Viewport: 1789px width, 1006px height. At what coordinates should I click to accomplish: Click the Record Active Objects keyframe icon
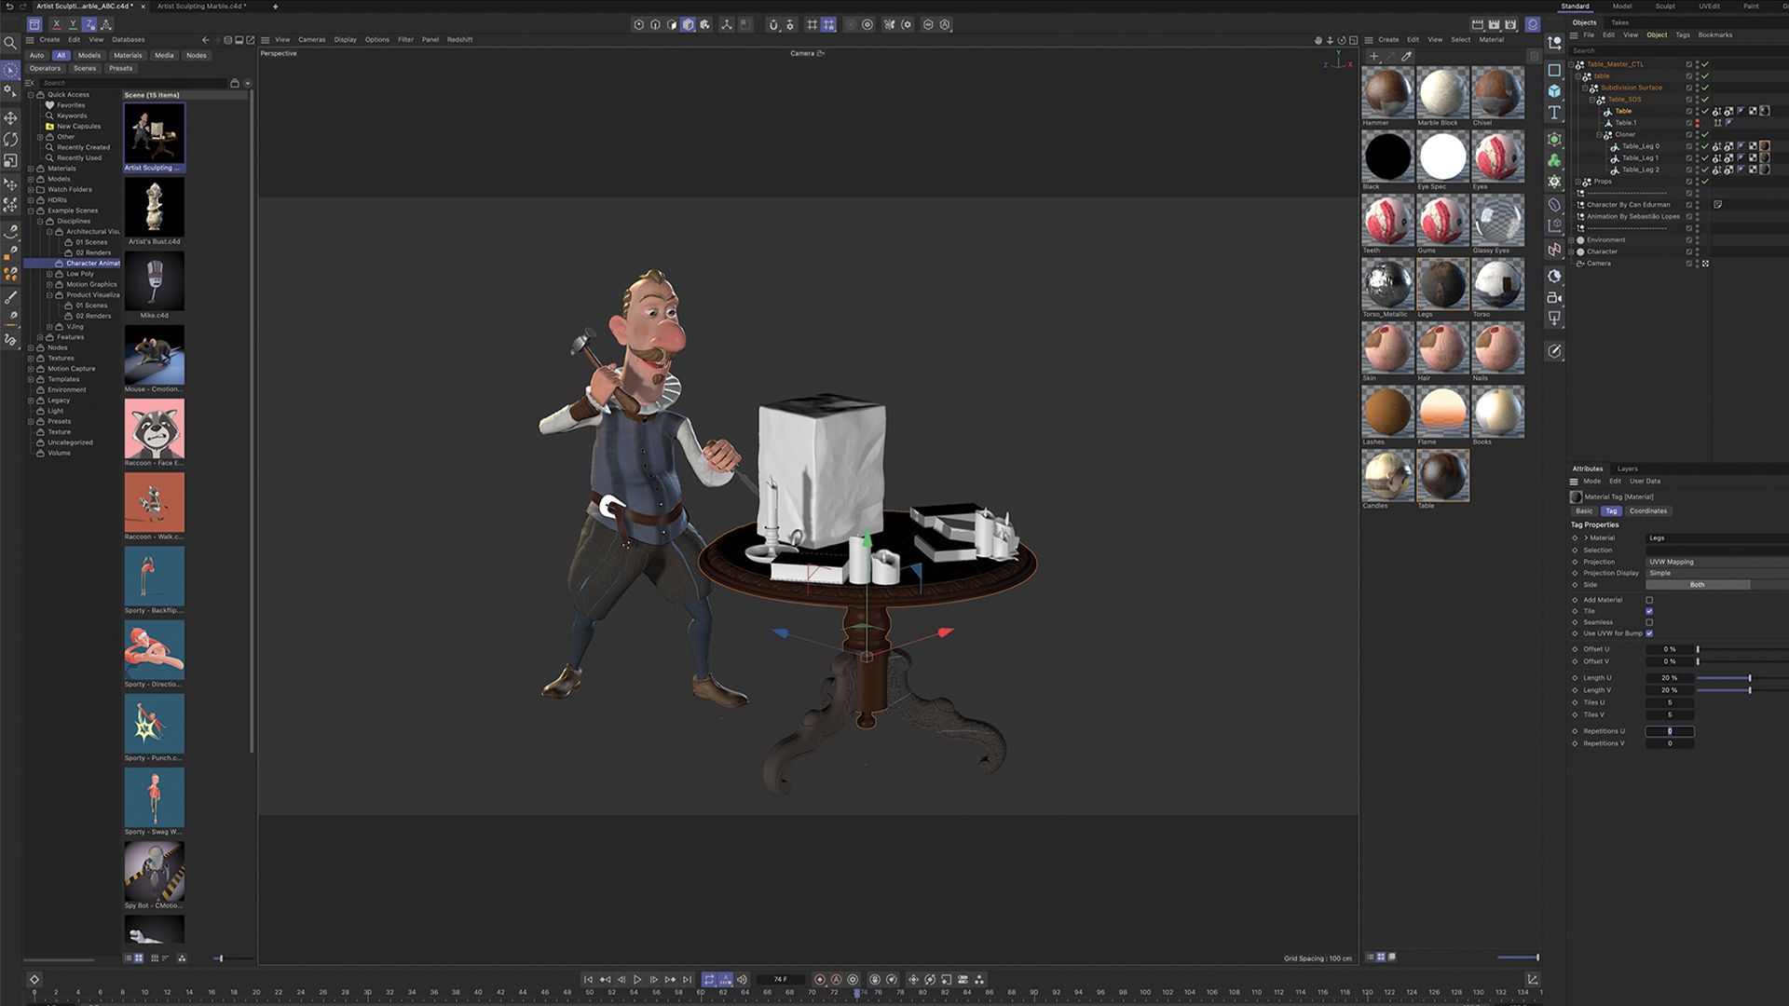click(820, 979)
